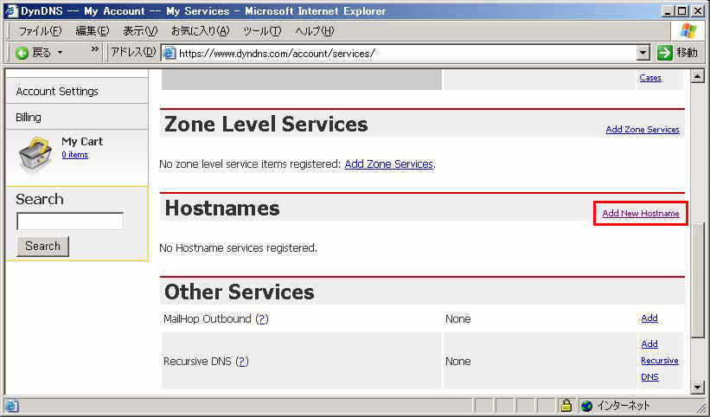Click the インターネット zone label in the status bar
710x417 pixels.
click(623, 406)
